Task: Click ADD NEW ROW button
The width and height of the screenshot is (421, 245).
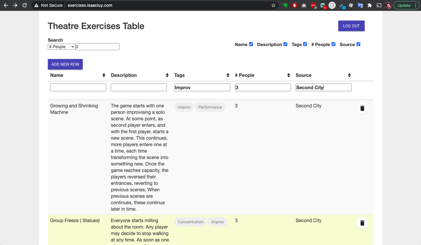Action: click(65, 64)
